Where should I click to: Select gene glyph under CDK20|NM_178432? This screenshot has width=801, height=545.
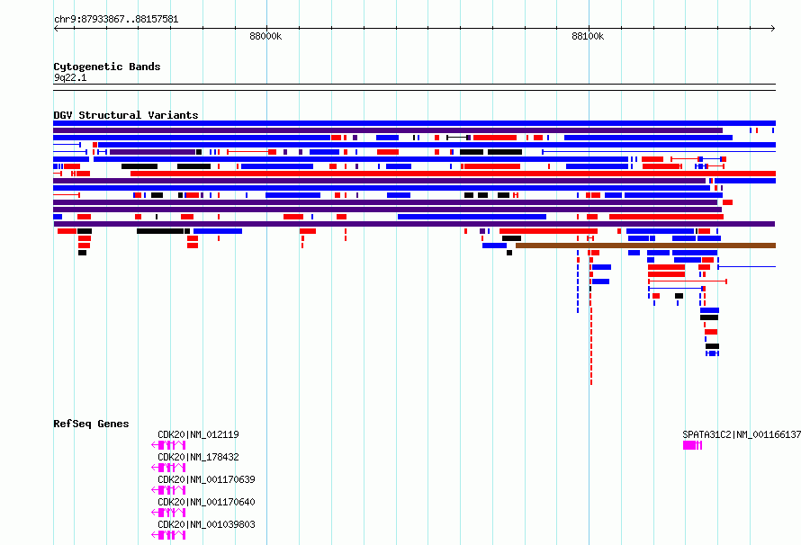168,468
